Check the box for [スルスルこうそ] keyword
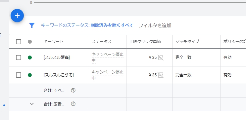 click(19, 75)
